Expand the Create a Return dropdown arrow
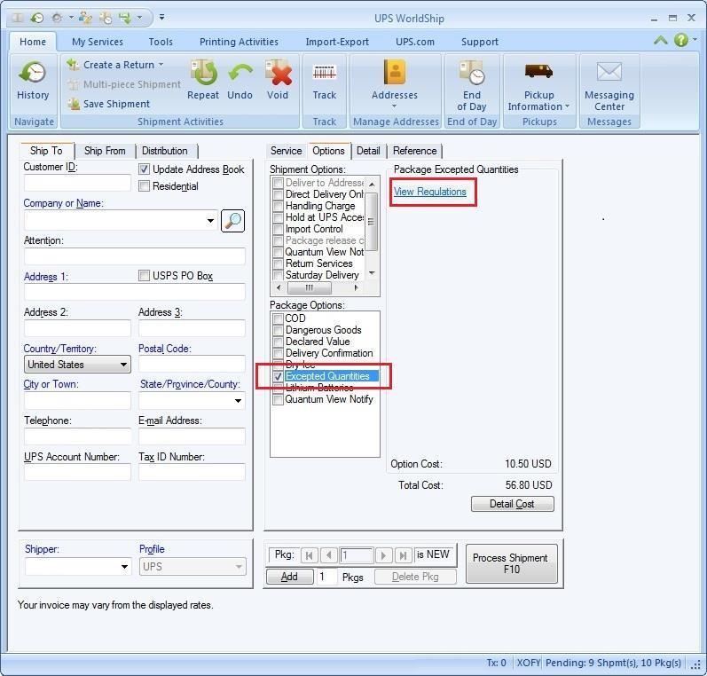The height and width of the screenshot is (676, 707). click(x=161, y=65)
